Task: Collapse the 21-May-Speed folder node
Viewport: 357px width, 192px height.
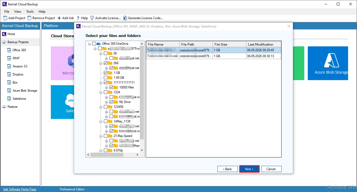Action: (101, 136)
